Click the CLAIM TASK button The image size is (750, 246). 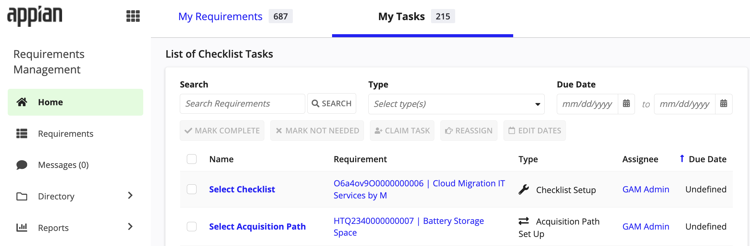point(402,131)
